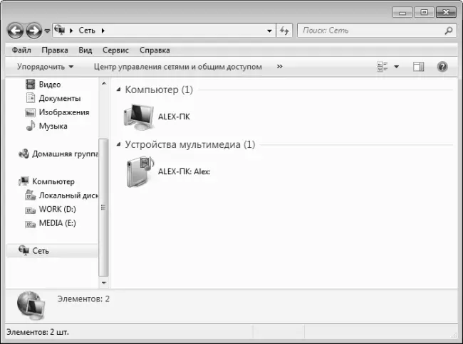The width and height of the screenshot is (463, 344).
Task: Click the Forward navigation arrow button
Action: click(33, 31)
